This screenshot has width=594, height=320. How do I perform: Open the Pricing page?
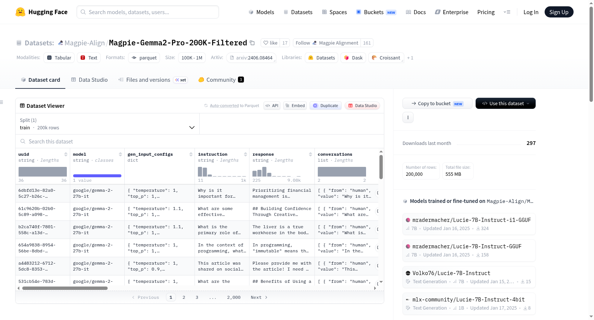(486, 12)
